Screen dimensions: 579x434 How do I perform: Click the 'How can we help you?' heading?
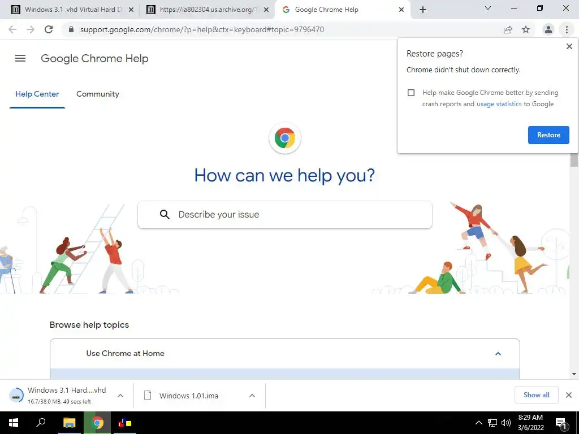click(284, 175)
